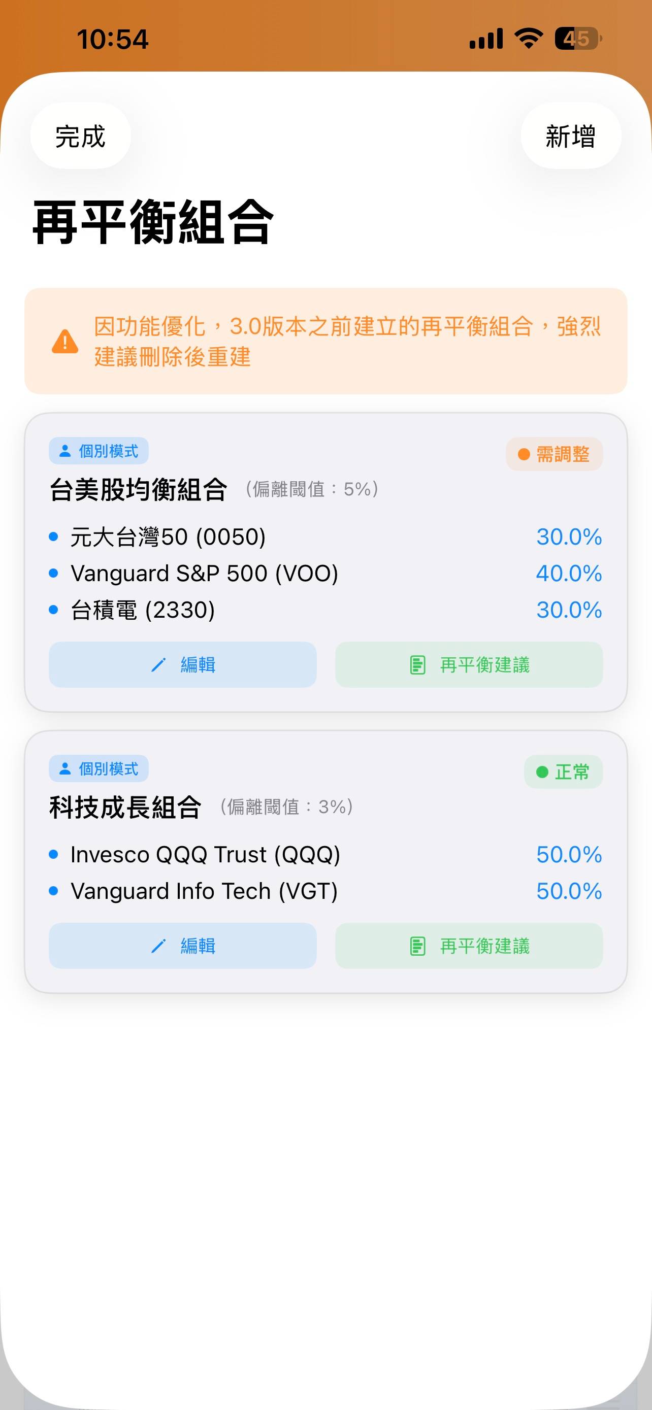
Task: Tap the battery indicator in status bar
Action: pos(577,39)
